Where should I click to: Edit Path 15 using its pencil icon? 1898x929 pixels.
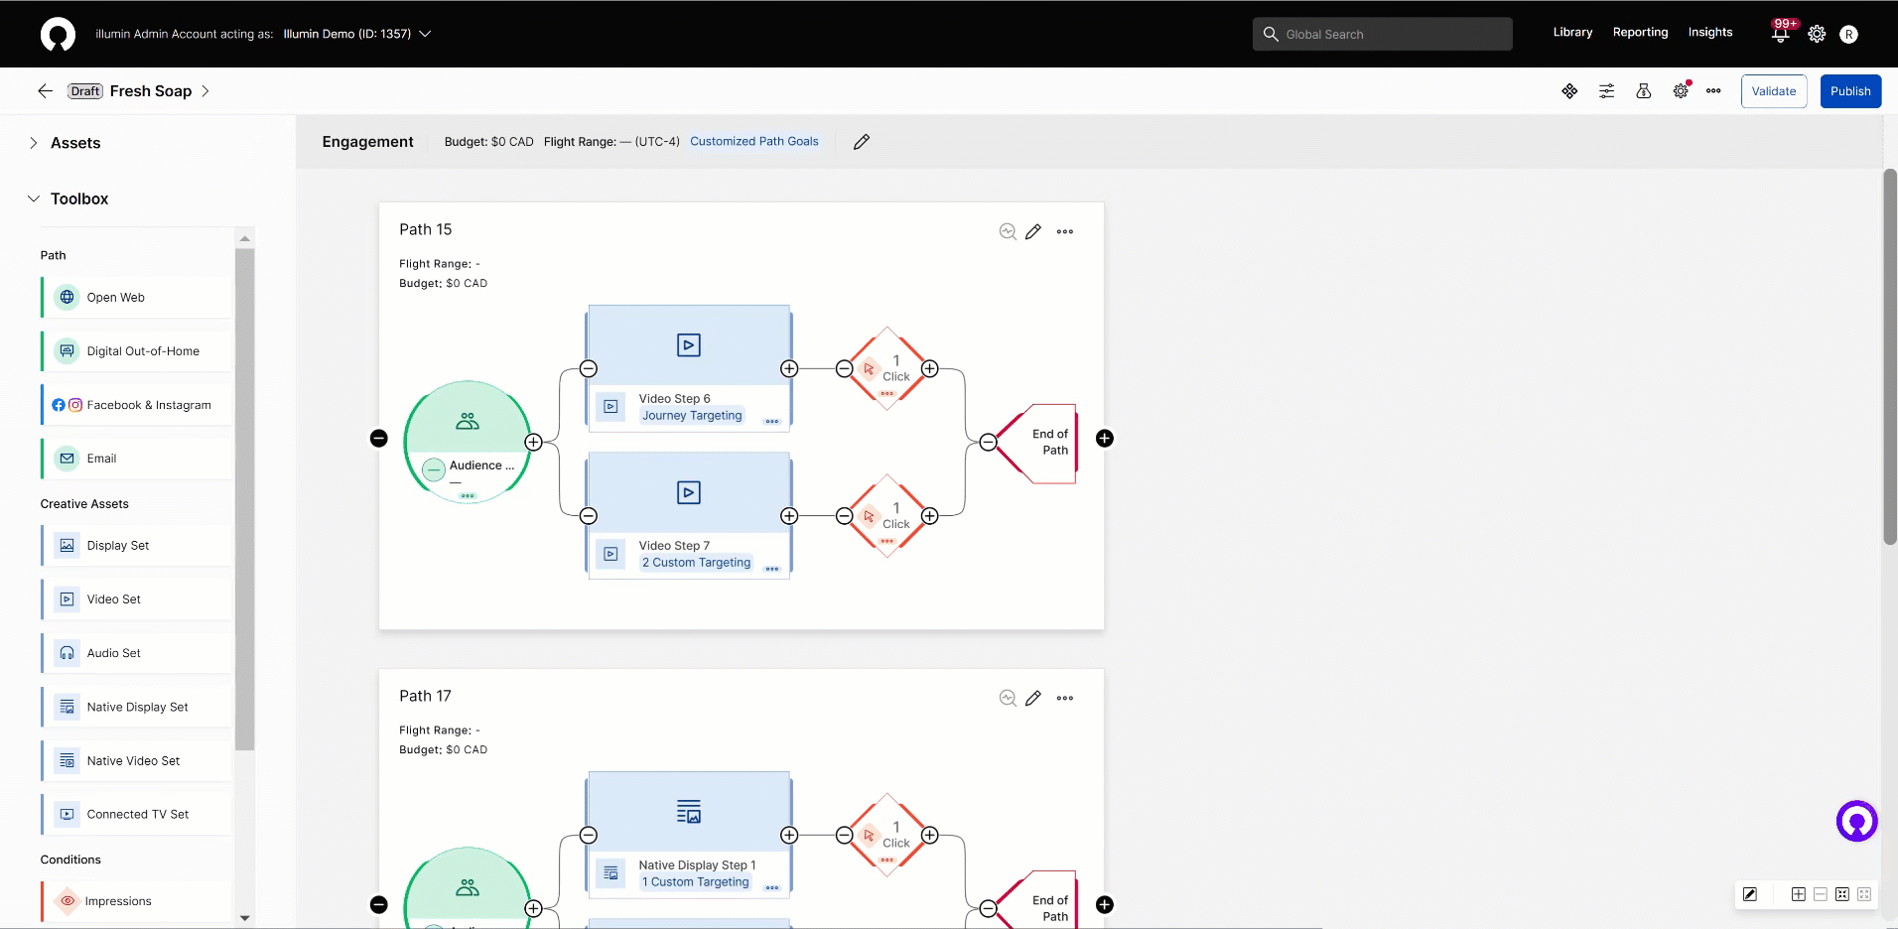(x=1033, y=231)
